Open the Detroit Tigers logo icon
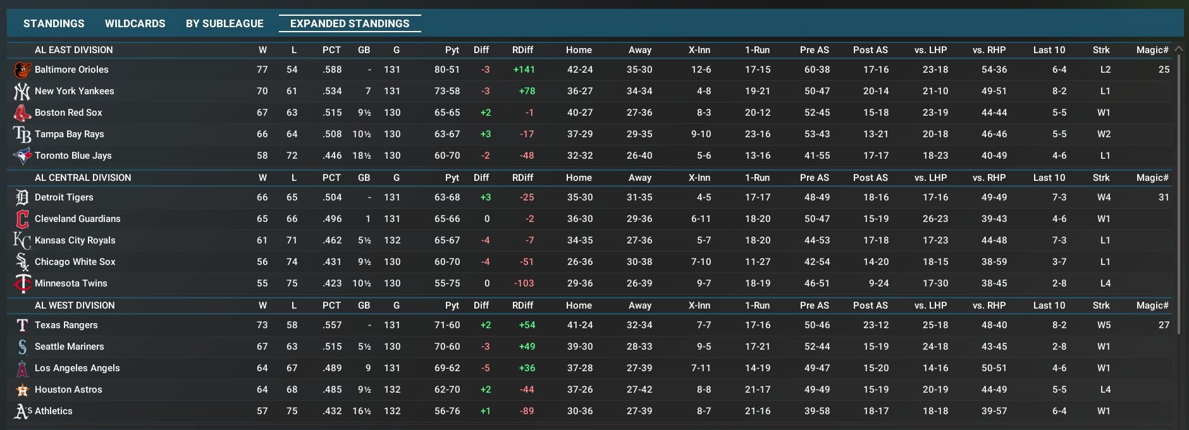 click(x=22, y=198)
